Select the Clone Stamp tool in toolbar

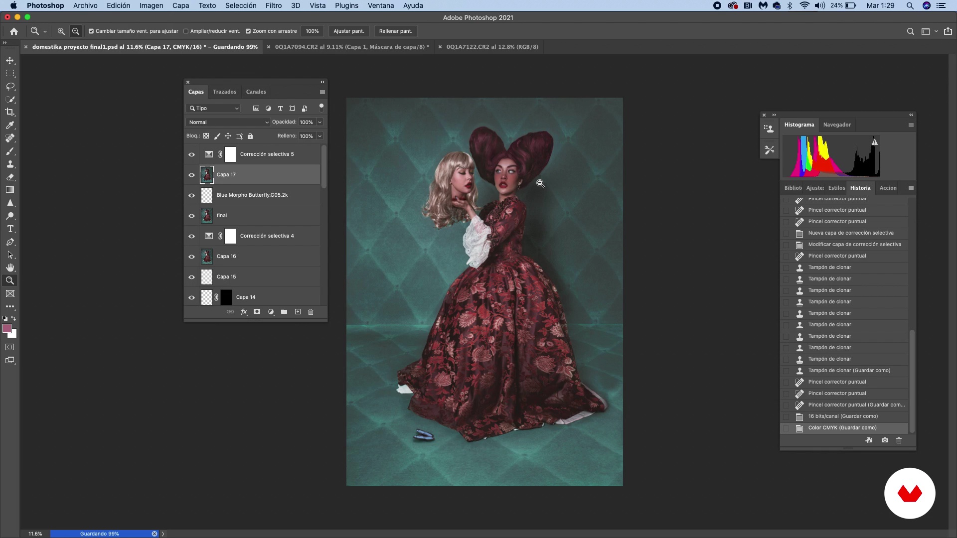[x=10, y=164]
